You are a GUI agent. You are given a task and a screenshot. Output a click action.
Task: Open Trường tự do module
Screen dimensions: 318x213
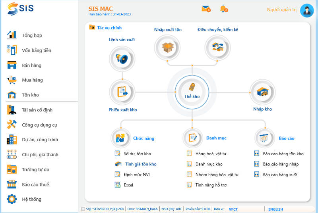click(36, 169)
